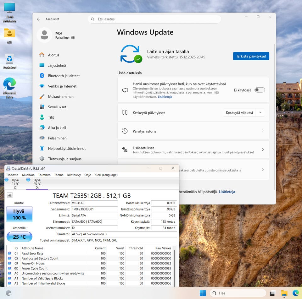Open Tiedosto menu in CrystalDiskInfo
Screen dimensions: 302x299
tap(12, 175)
